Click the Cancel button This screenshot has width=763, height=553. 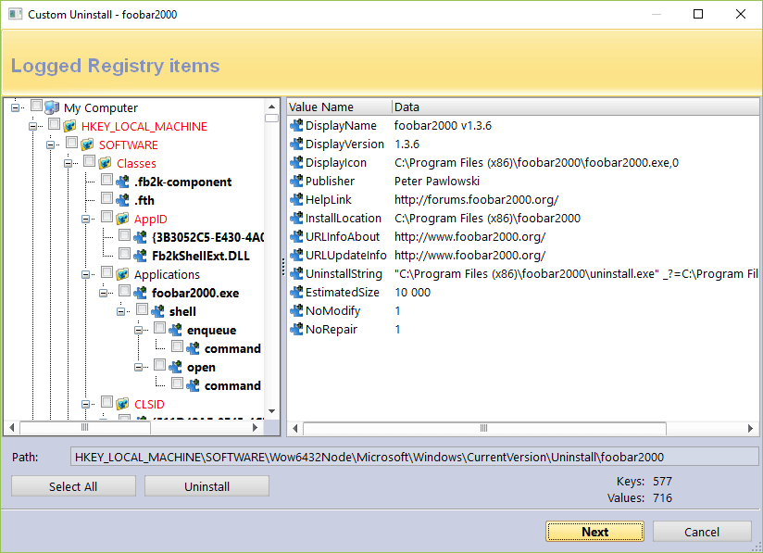pos(702,532)
